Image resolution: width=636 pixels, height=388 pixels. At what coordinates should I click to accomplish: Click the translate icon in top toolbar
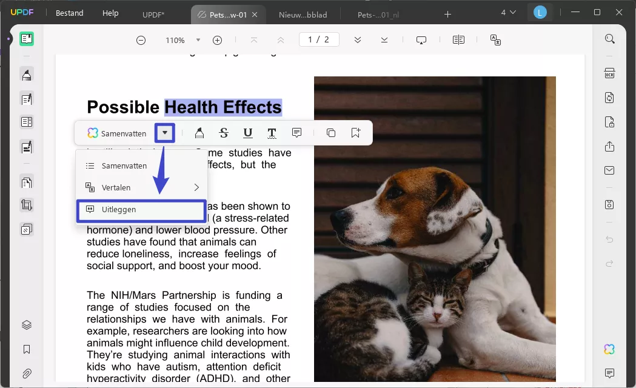tap(495, 40)
